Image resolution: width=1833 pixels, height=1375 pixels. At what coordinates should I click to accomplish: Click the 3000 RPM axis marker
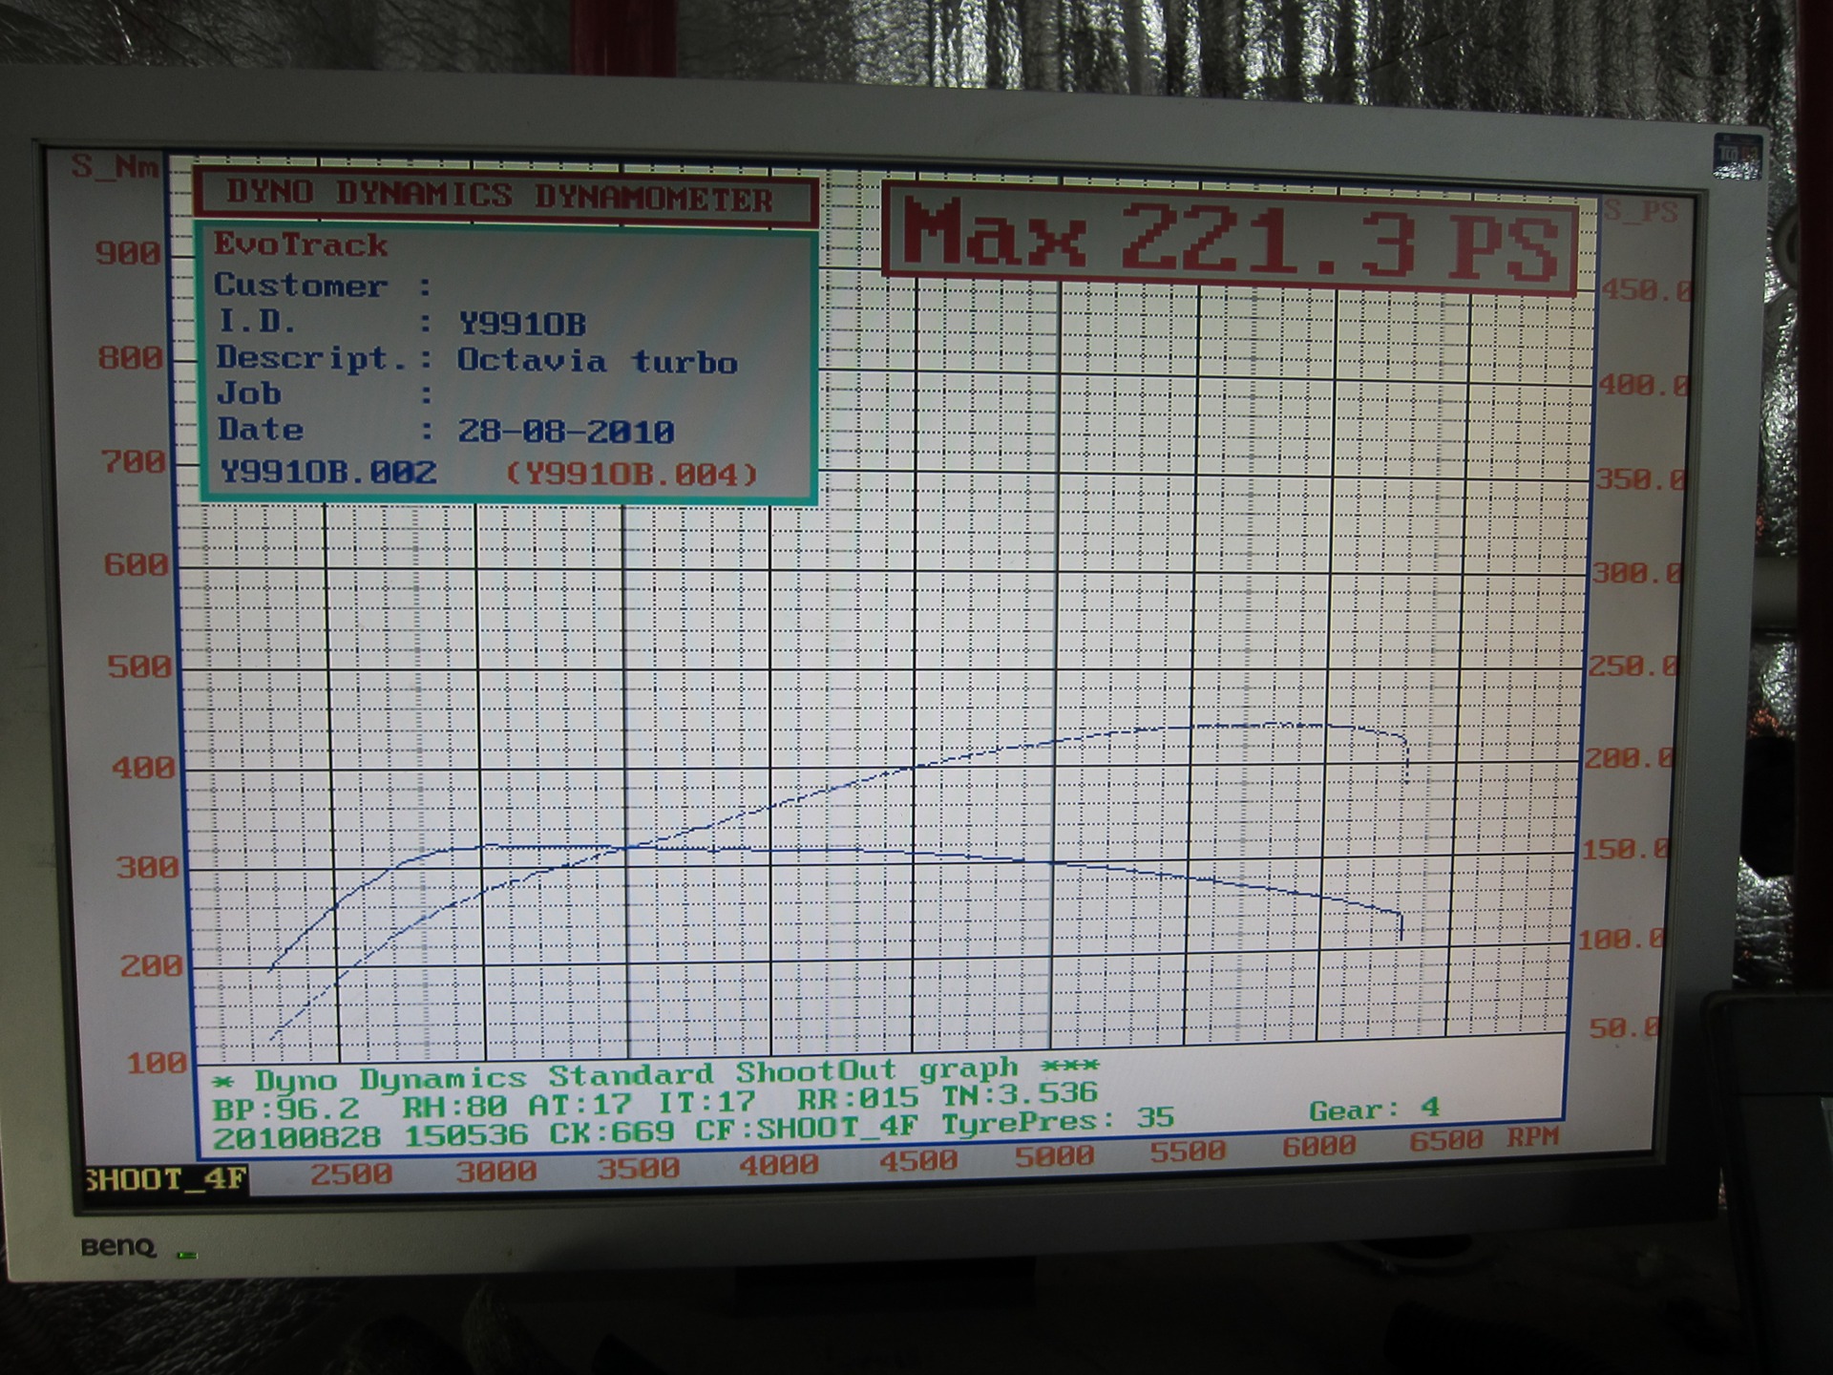(x=495, y=1171)
